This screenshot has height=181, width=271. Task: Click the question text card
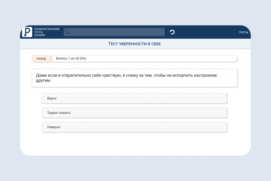click(134, 78)
